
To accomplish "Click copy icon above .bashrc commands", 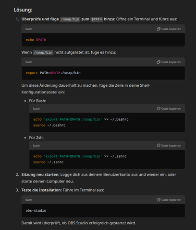I will (x=159, y=109).
